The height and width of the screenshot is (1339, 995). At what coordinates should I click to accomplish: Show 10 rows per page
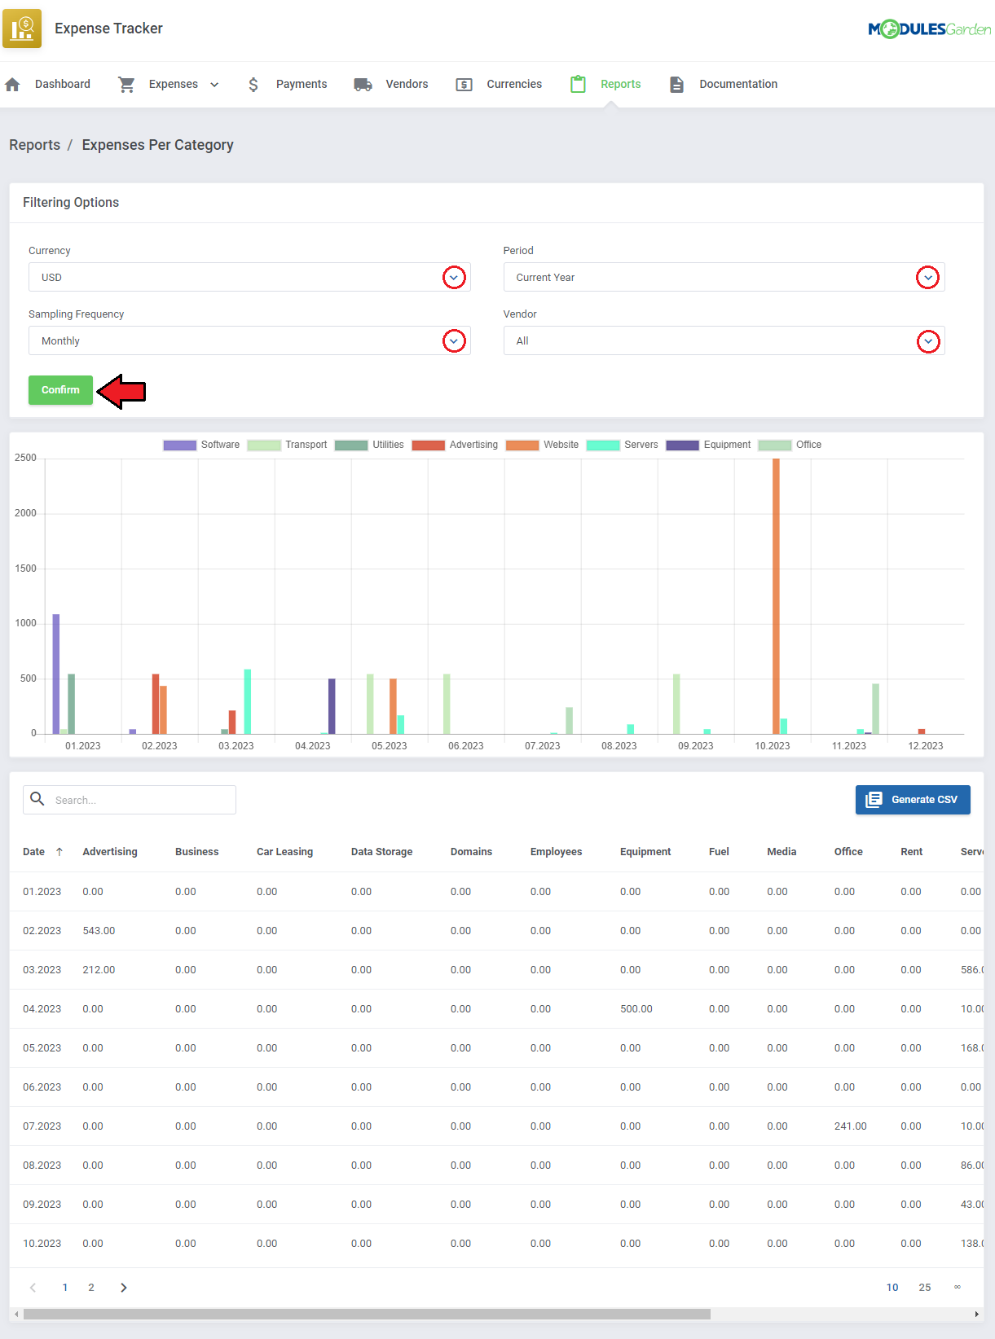[x=892, y=1288]
